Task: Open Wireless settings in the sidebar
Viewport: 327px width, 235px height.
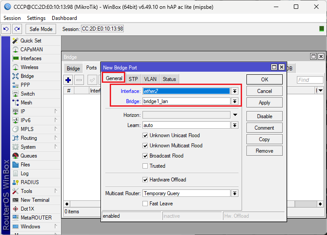Action: 29,67
